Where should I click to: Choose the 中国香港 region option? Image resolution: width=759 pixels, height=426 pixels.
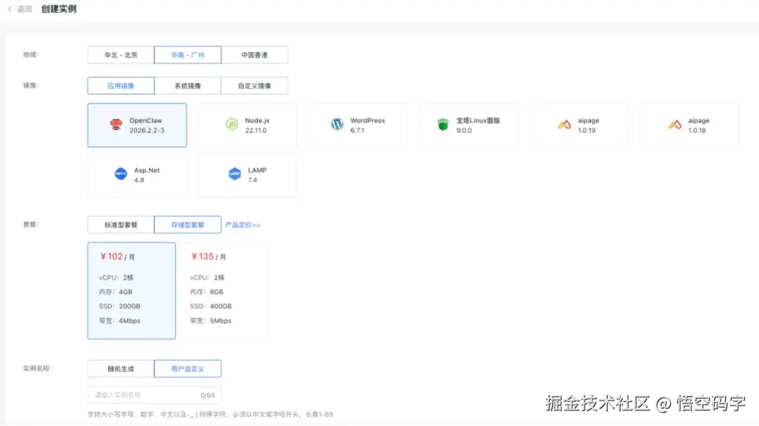click(x=255, y=54)
